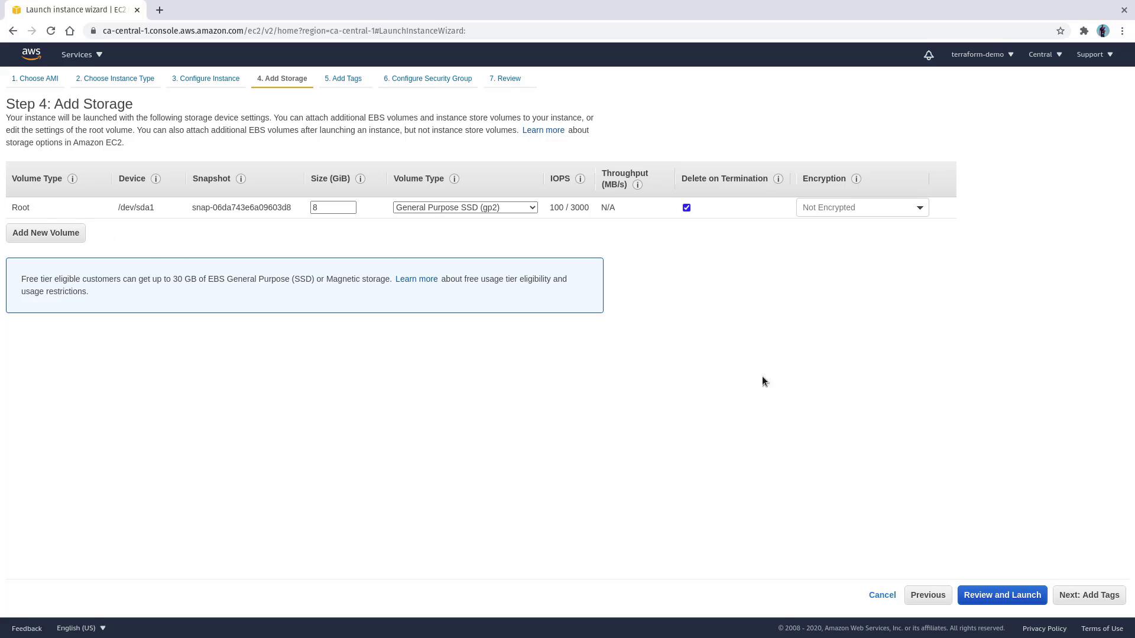
Task: Click info icon beside Delete on Termination
Action: click(x=778, y=179)
